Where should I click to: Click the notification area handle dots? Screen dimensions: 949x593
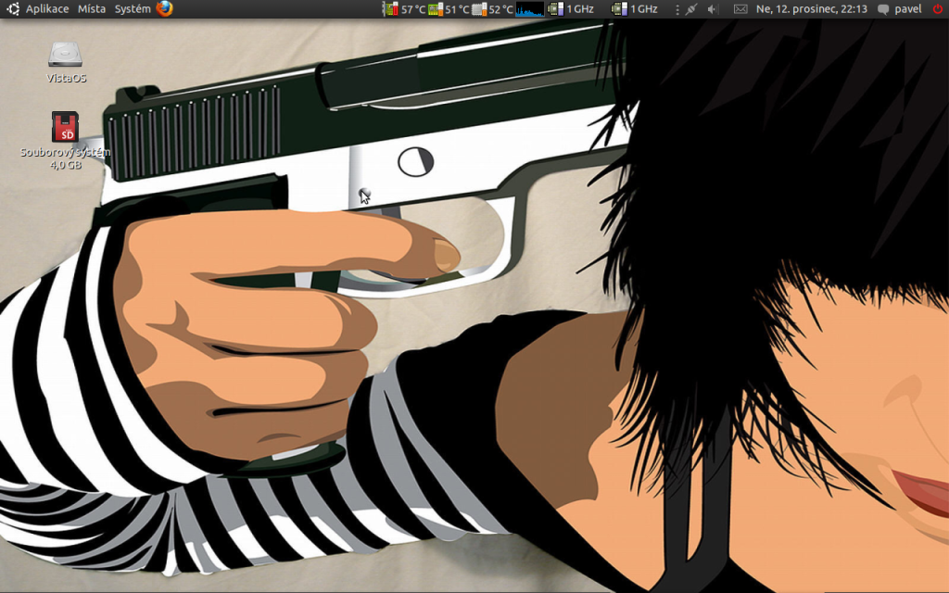coord(677,9)
